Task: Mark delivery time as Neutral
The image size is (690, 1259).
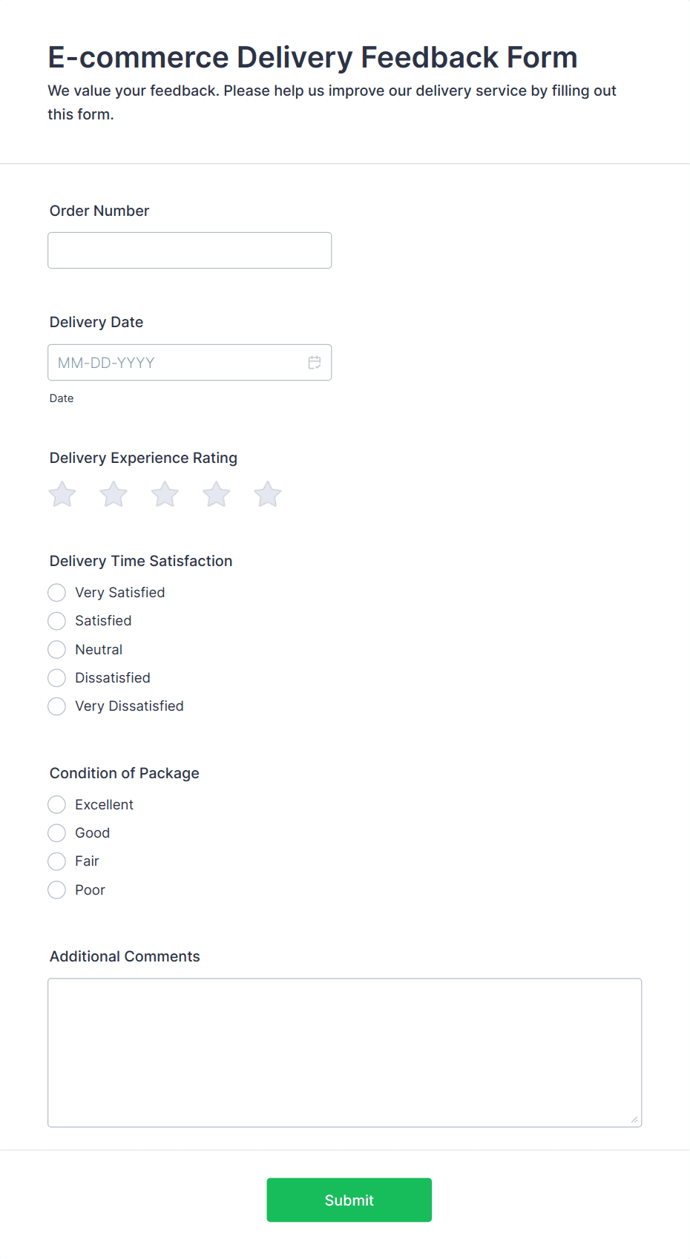Action: (56, 650)
